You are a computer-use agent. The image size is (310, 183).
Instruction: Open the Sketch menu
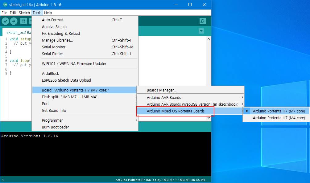coord(24,13)
